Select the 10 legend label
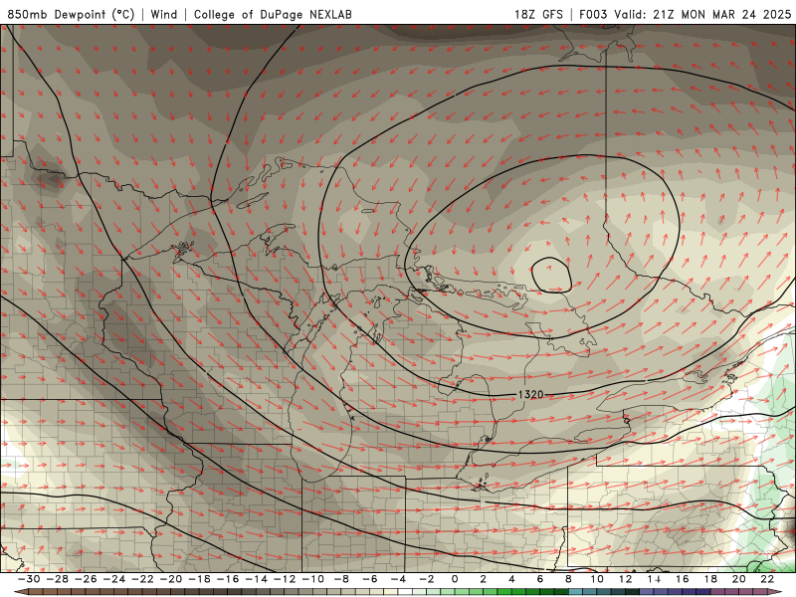The image size is (796, 597). point(597,579)
